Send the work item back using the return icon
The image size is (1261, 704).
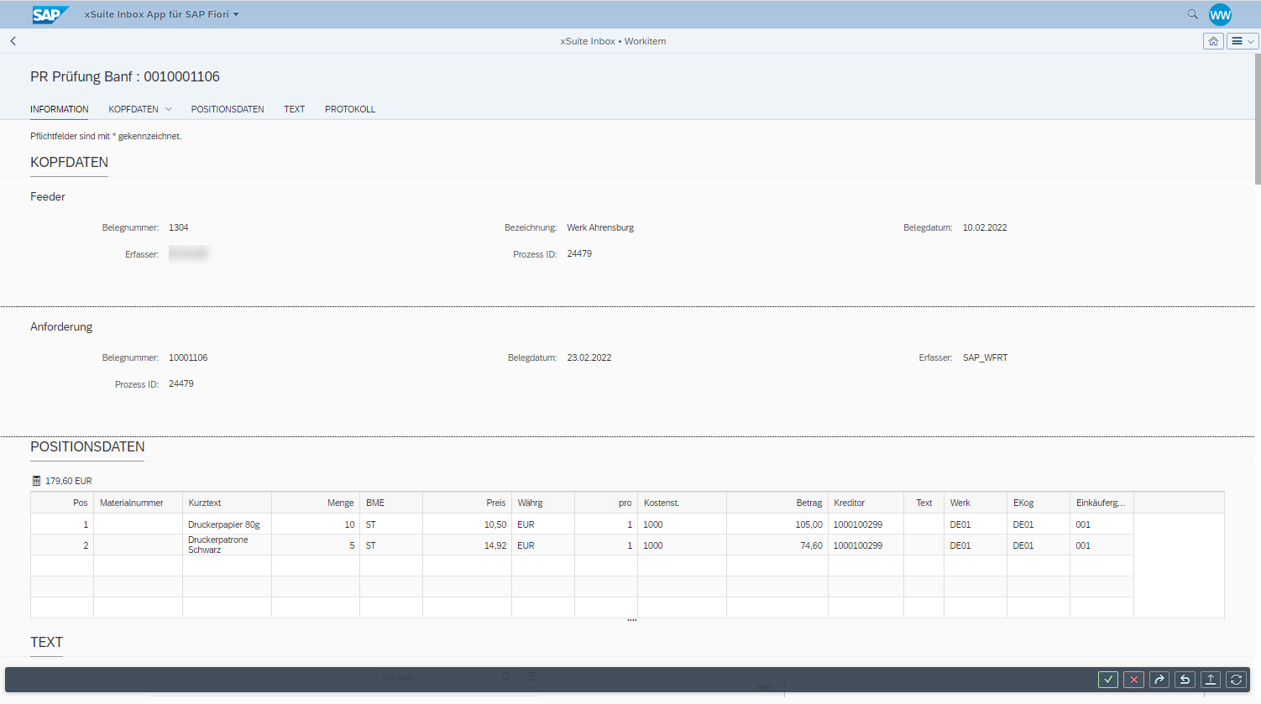point(1184,680)
